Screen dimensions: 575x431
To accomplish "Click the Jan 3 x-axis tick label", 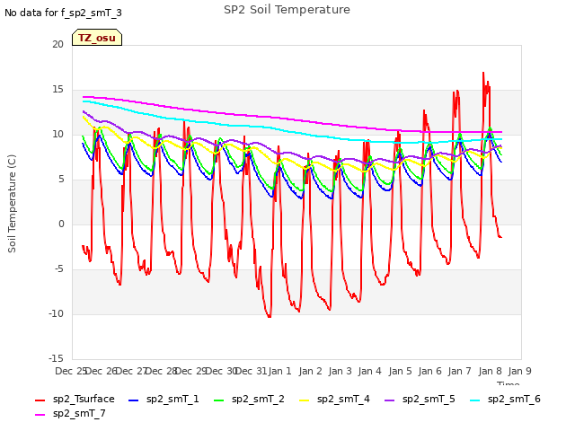I will tap(340, 371).
